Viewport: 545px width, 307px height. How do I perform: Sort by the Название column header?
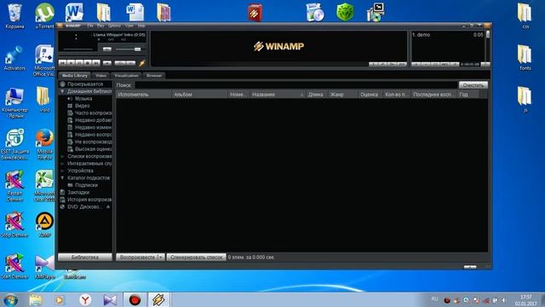[x=278, y=95]
